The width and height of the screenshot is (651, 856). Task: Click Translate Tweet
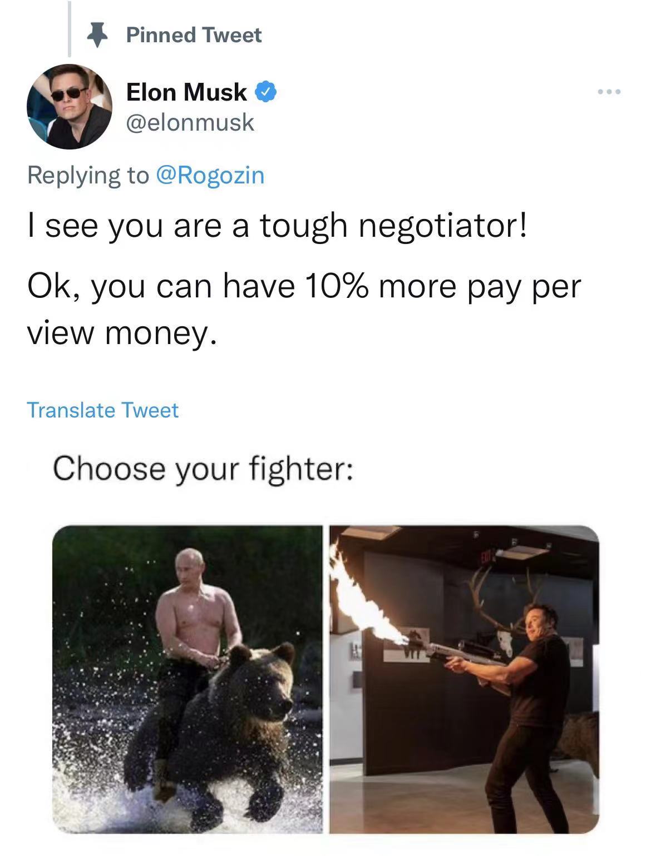[x=103, y=410]
